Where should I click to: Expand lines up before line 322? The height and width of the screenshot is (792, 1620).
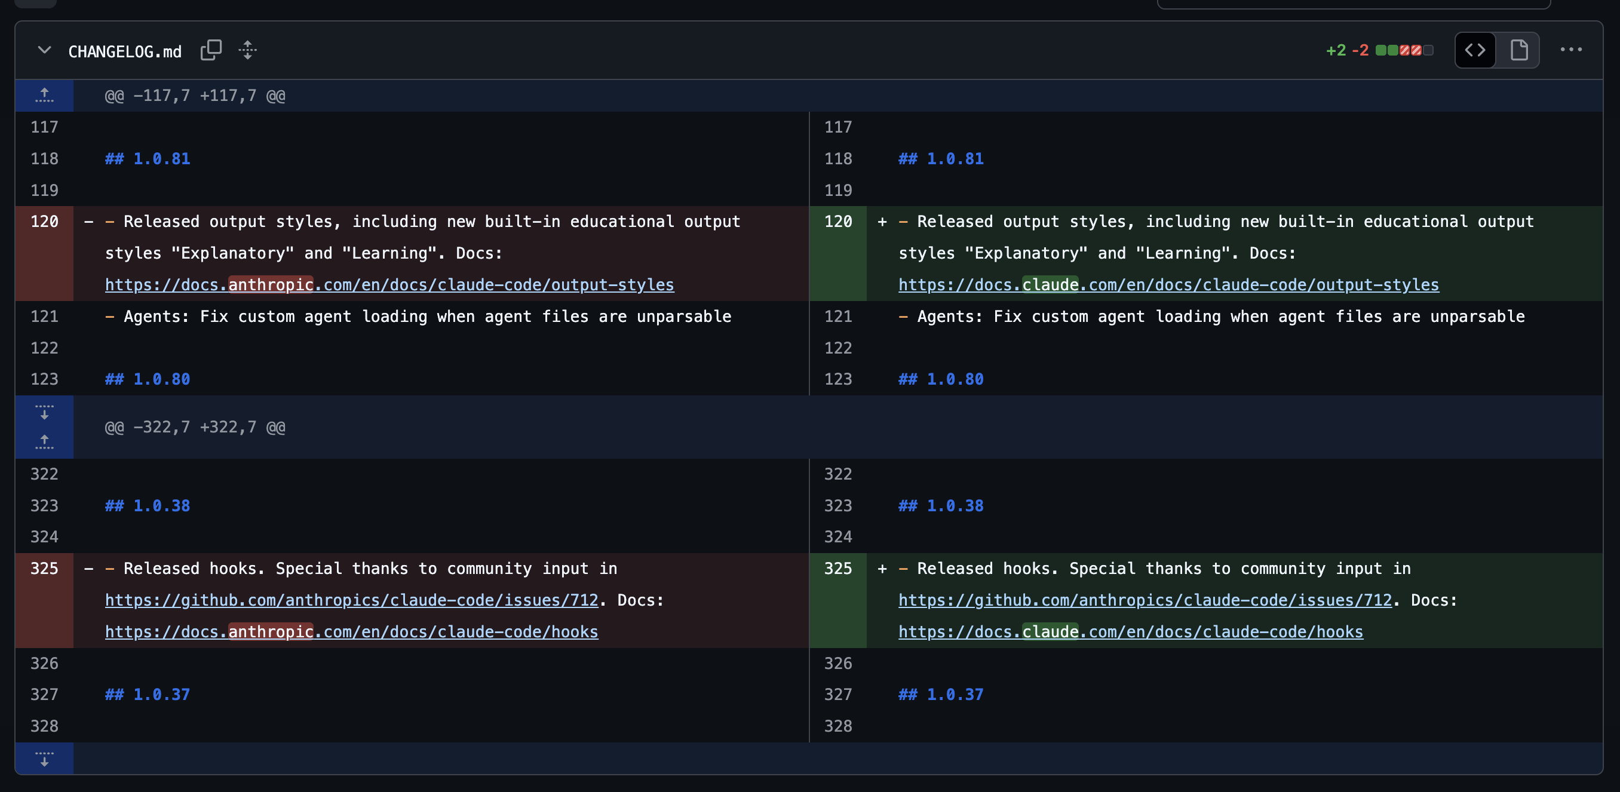pos(44,443)
